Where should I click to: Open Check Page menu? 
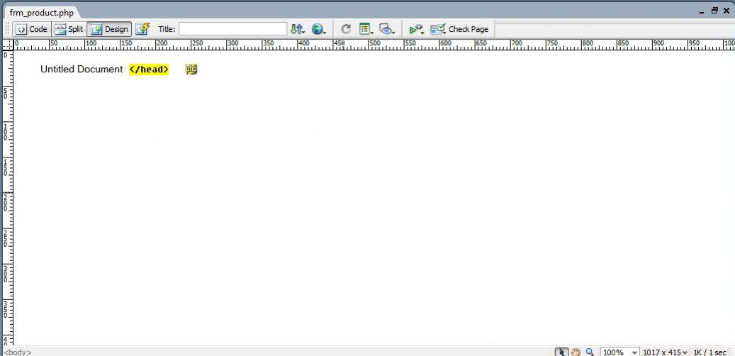pyautogui.click(x=459, y=29)
